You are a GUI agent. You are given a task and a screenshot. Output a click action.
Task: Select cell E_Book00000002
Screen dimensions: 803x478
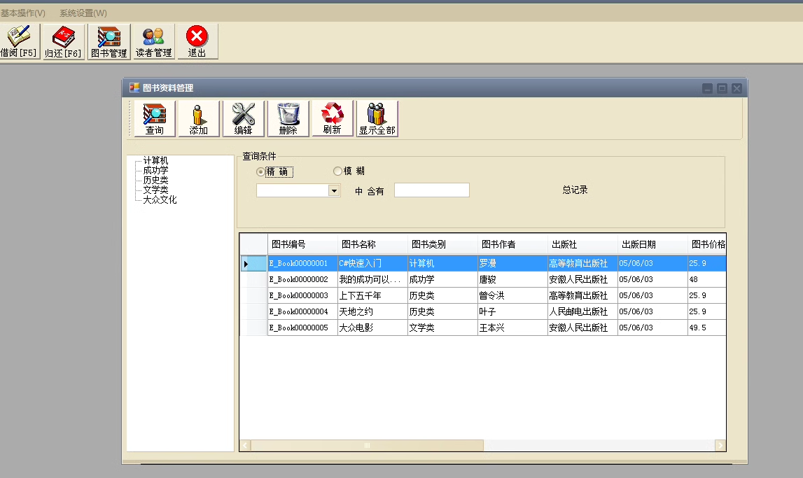(x=302, y=279)
